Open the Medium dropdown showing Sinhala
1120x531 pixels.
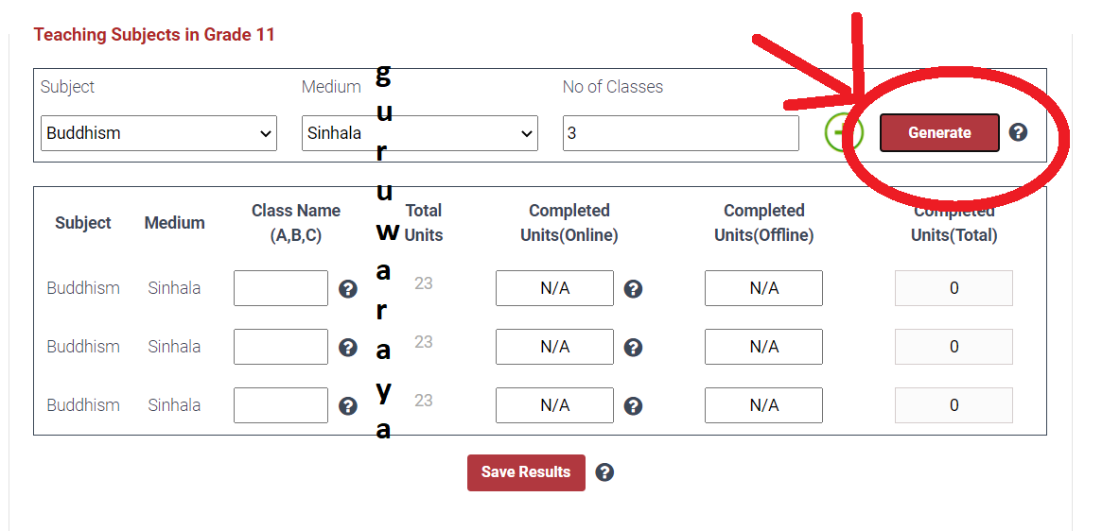coord(419,133)
